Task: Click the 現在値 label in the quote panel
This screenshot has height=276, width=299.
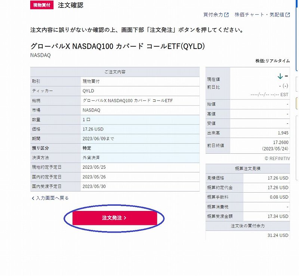Action: point(213,79)
